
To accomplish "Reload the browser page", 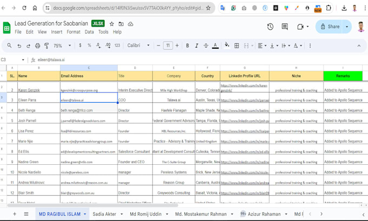I will 24,8.
